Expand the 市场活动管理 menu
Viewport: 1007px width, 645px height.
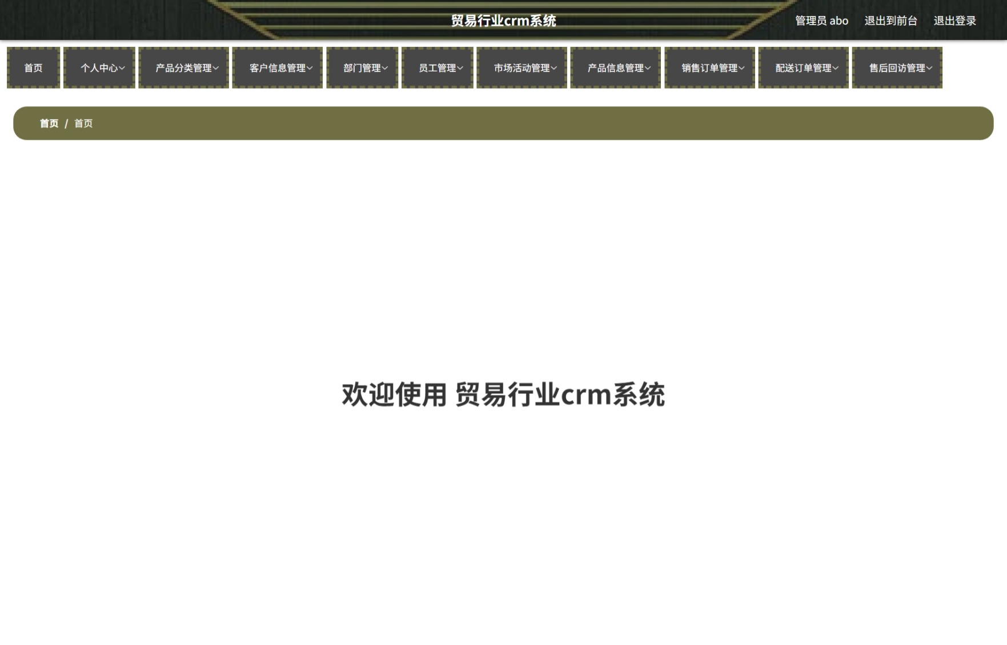click(522, 68)
